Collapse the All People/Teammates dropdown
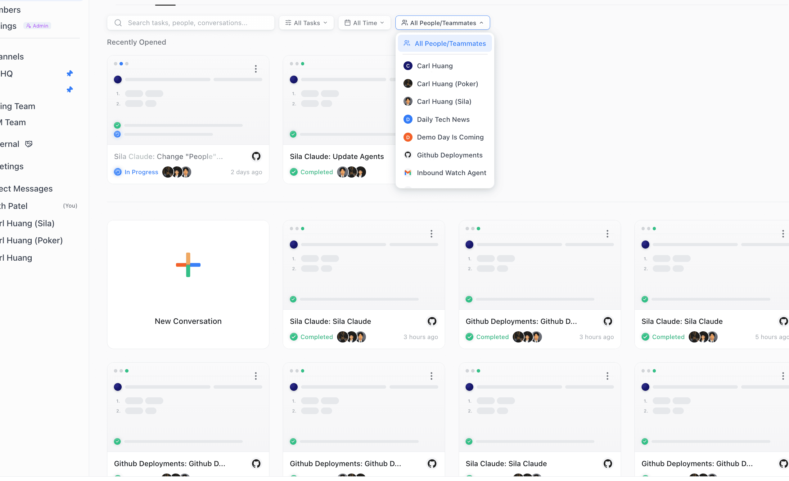The image size is (789, 481). pos(442,23)
